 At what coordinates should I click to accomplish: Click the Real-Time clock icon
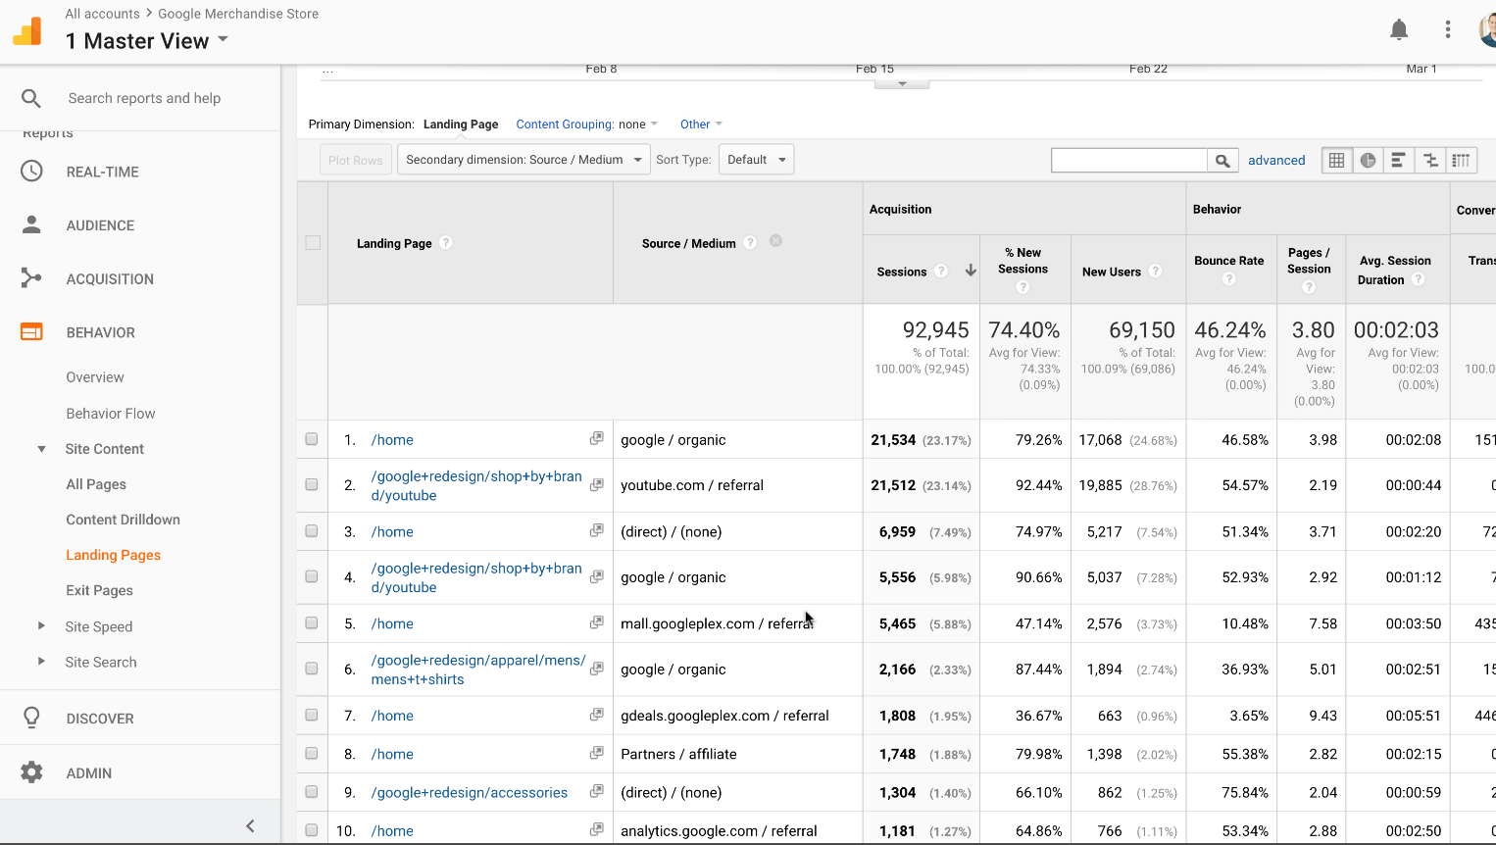(31, 172)
